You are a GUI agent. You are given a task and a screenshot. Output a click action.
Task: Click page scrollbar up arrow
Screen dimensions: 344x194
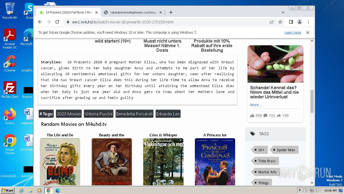(x=312, y=41)
